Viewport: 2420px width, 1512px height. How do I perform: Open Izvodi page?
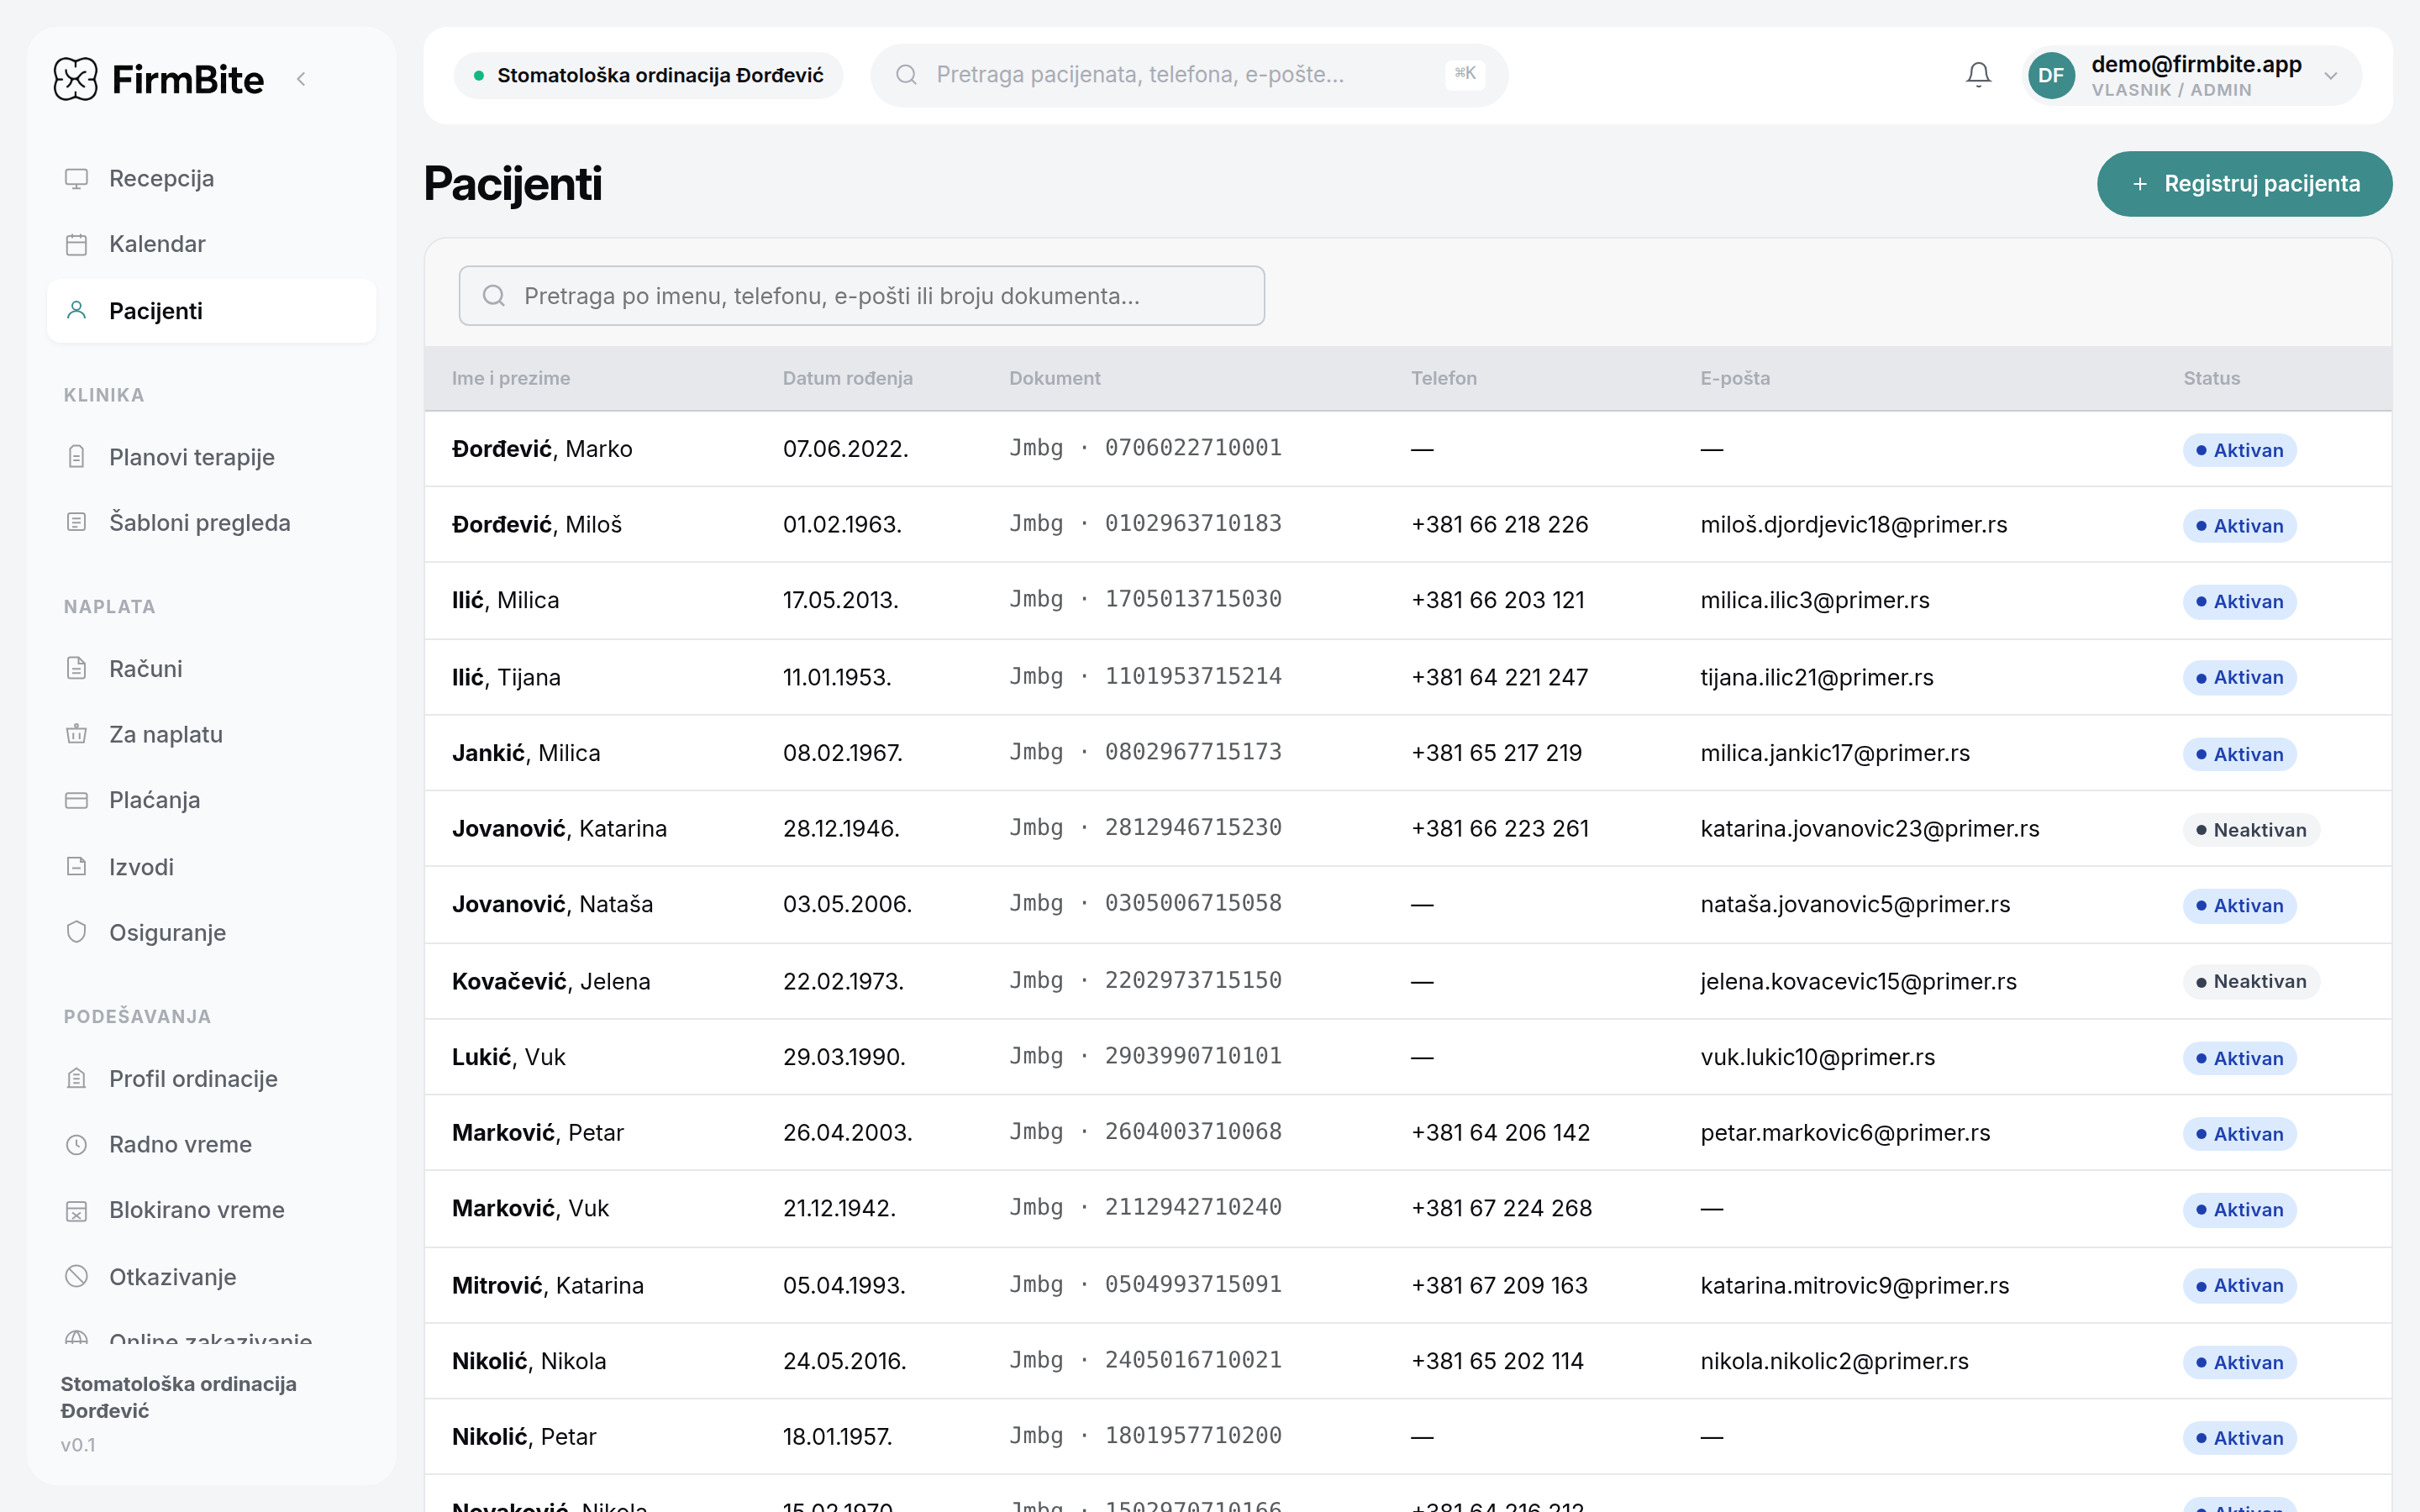click(212, 867)
